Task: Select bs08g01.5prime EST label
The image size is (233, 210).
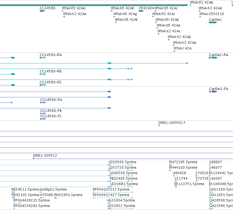Action: click(x=53, y=189)
